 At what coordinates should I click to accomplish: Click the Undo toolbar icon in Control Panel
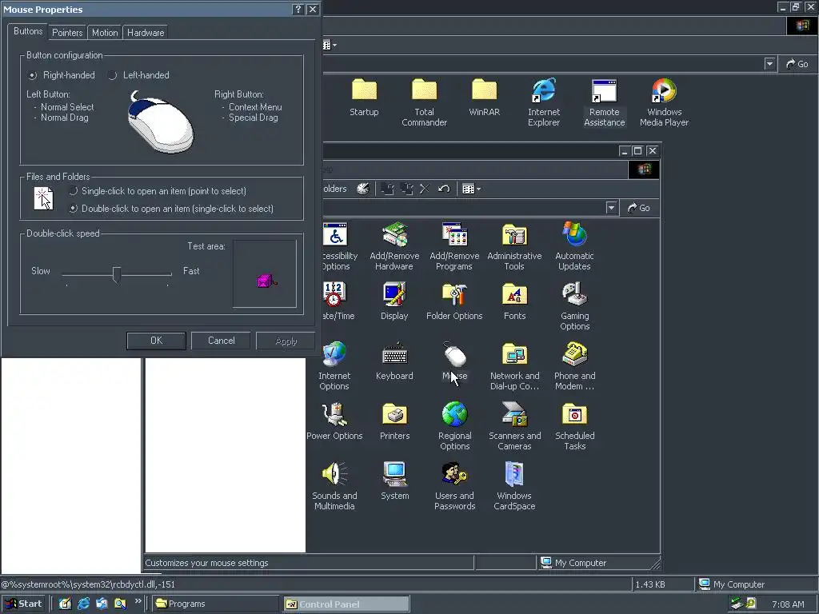click(444, 189)
